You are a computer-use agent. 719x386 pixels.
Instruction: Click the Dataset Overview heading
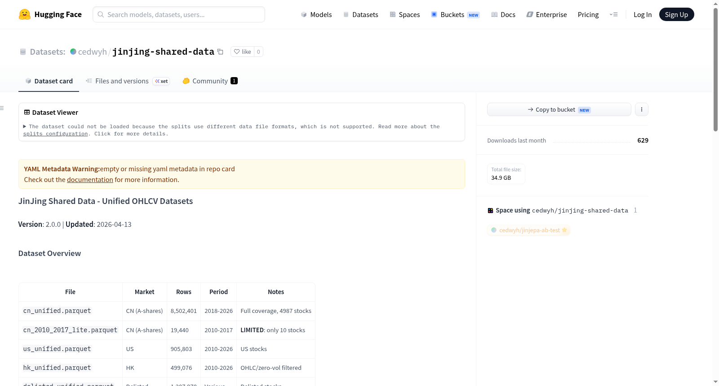[49, 253]
